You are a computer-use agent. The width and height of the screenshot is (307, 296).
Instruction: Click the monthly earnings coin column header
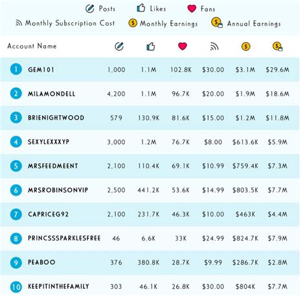coord(245,47)
